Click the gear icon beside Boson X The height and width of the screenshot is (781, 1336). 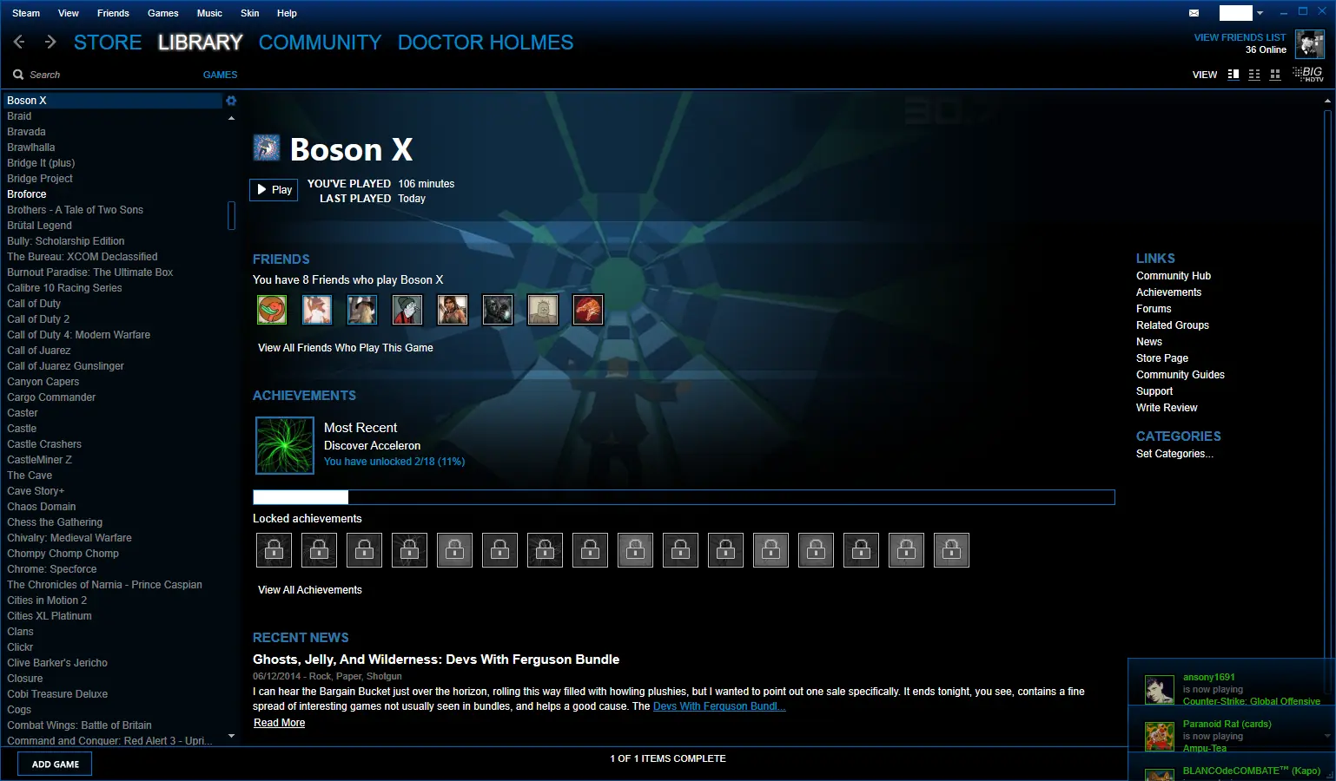[x=231, y=101]
